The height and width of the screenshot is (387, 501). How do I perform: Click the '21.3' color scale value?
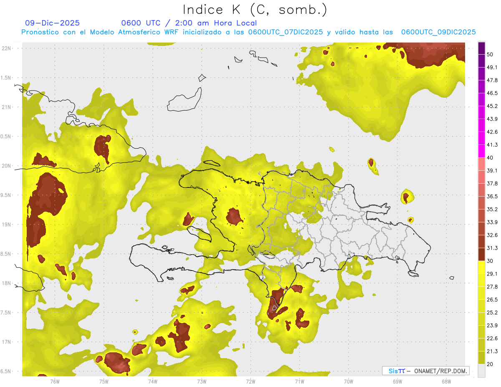click(x=492, y=352)
